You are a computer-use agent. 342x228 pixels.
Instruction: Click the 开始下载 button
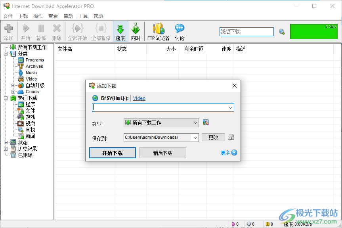113,153
